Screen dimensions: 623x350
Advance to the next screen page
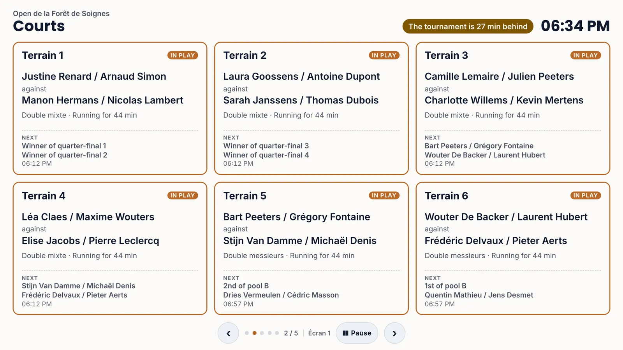pyautogui.click(x=394, y=333)
